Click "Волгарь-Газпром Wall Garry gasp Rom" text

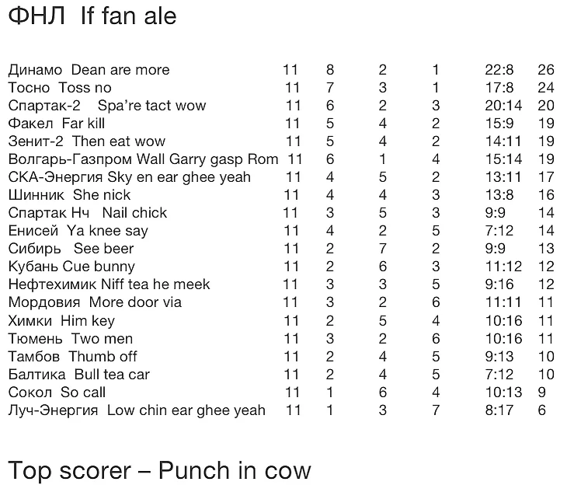[x=143, y=159]
